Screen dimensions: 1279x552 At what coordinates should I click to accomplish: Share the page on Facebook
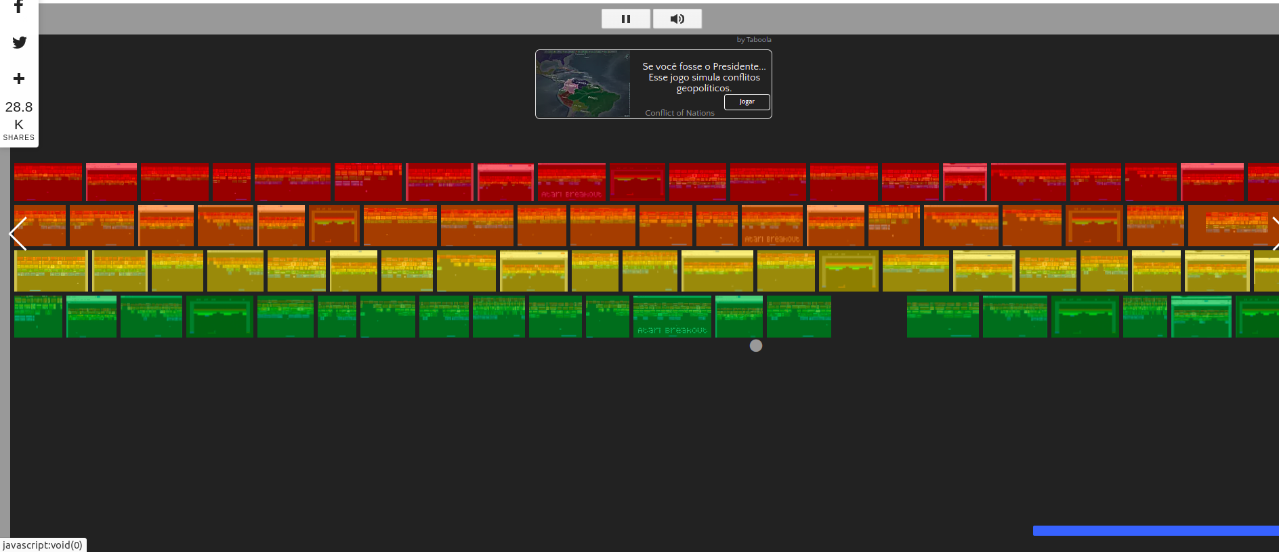[x=19, y=7]
